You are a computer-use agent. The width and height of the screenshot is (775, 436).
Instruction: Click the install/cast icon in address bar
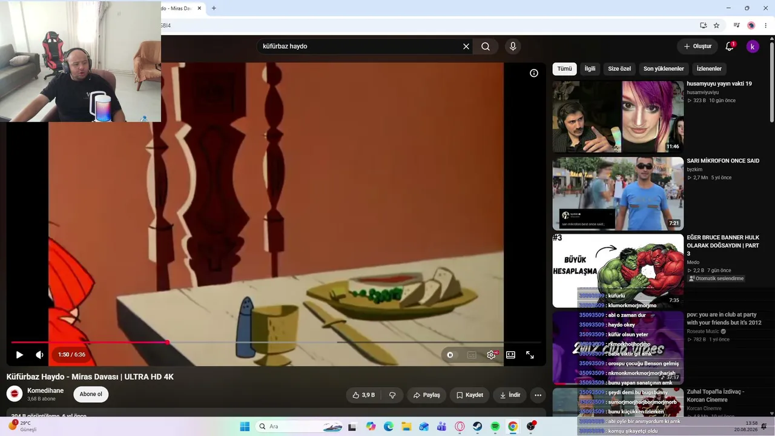pyautogui.click(x=703, y=25)
